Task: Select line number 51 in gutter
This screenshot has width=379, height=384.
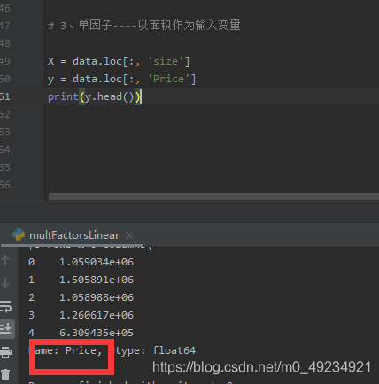Action: pyautogui.click(x=5, y=96)
